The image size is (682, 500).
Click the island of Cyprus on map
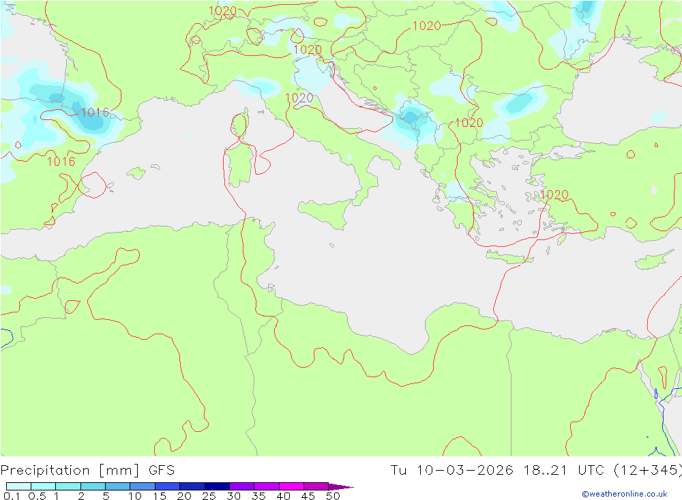click(653, 260)
